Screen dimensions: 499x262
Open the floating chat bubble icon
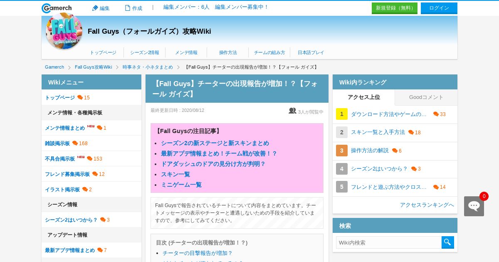pyautogui.click(x=474, y=206)
